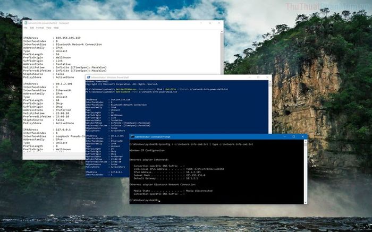Open the File menu in Notepad

pyautogui.click(x=26, y=28)
